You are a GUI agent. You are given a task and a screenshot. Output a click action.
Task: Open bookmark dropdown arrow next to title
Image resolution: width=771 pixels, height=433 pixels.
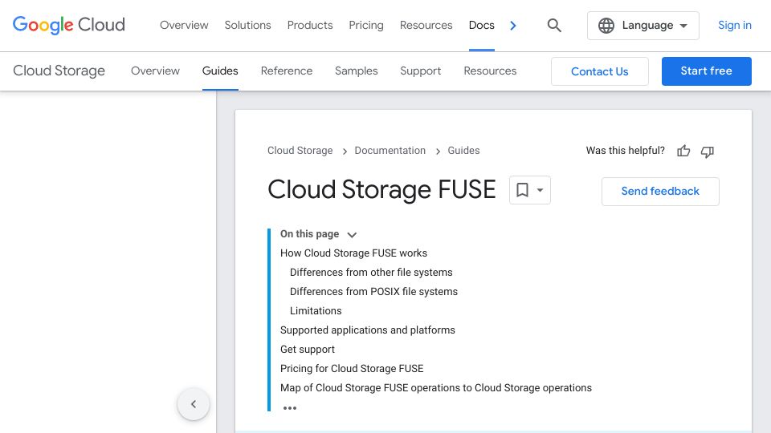[540, 190]
